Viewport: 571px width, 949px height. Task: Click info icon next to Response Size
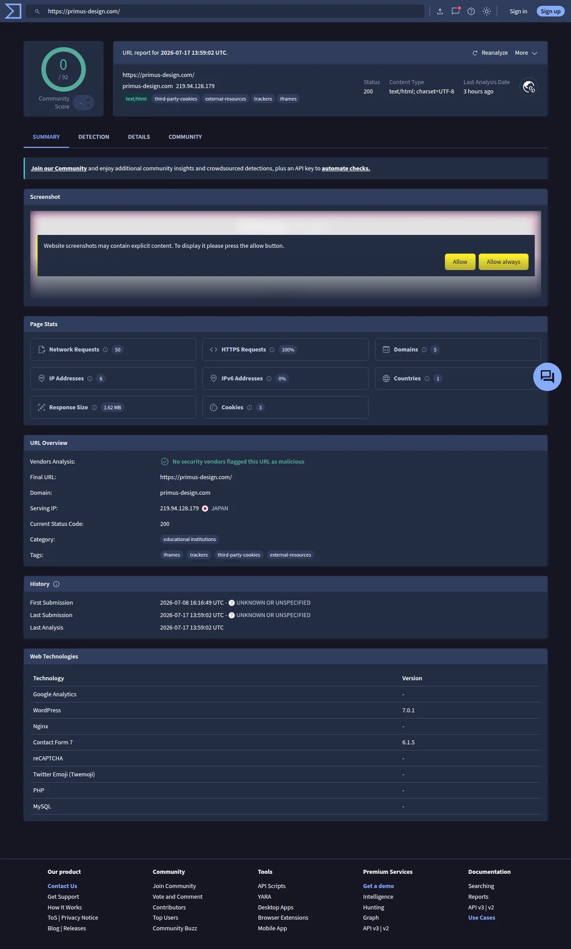click(94, 408)
